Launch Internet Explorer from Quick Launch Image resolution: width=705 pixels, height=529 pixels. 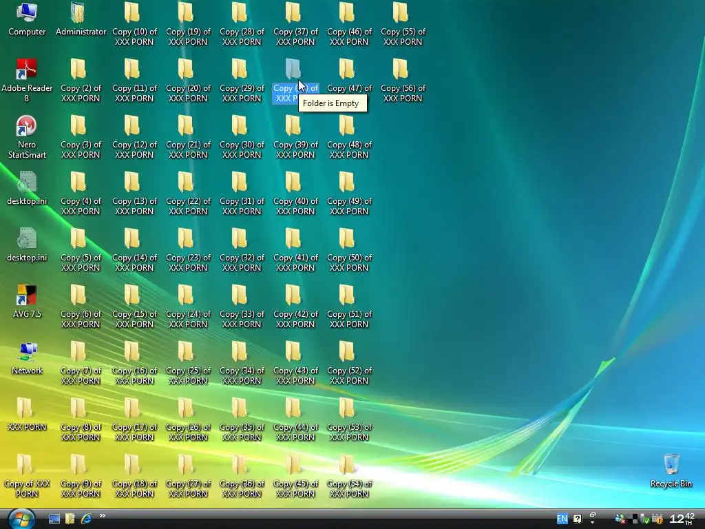[x=86, y=519]
